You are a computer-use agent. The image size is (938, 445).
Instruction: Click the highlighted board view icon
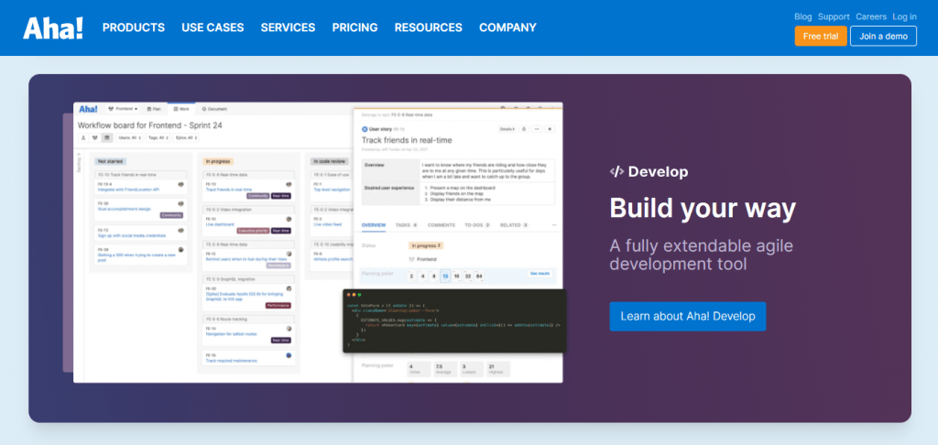pyautogui.click(x=106, y=137)
